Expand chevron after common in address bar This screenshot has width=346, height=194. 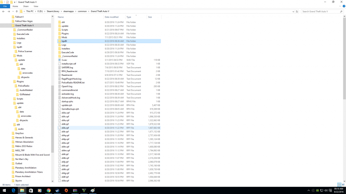pyautogui.click(x=89, y=11)
